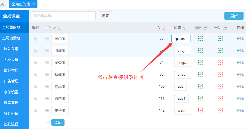Check the selection box for 国内游
This screenshot has height=129, width=246.
[x=36, y=39]
